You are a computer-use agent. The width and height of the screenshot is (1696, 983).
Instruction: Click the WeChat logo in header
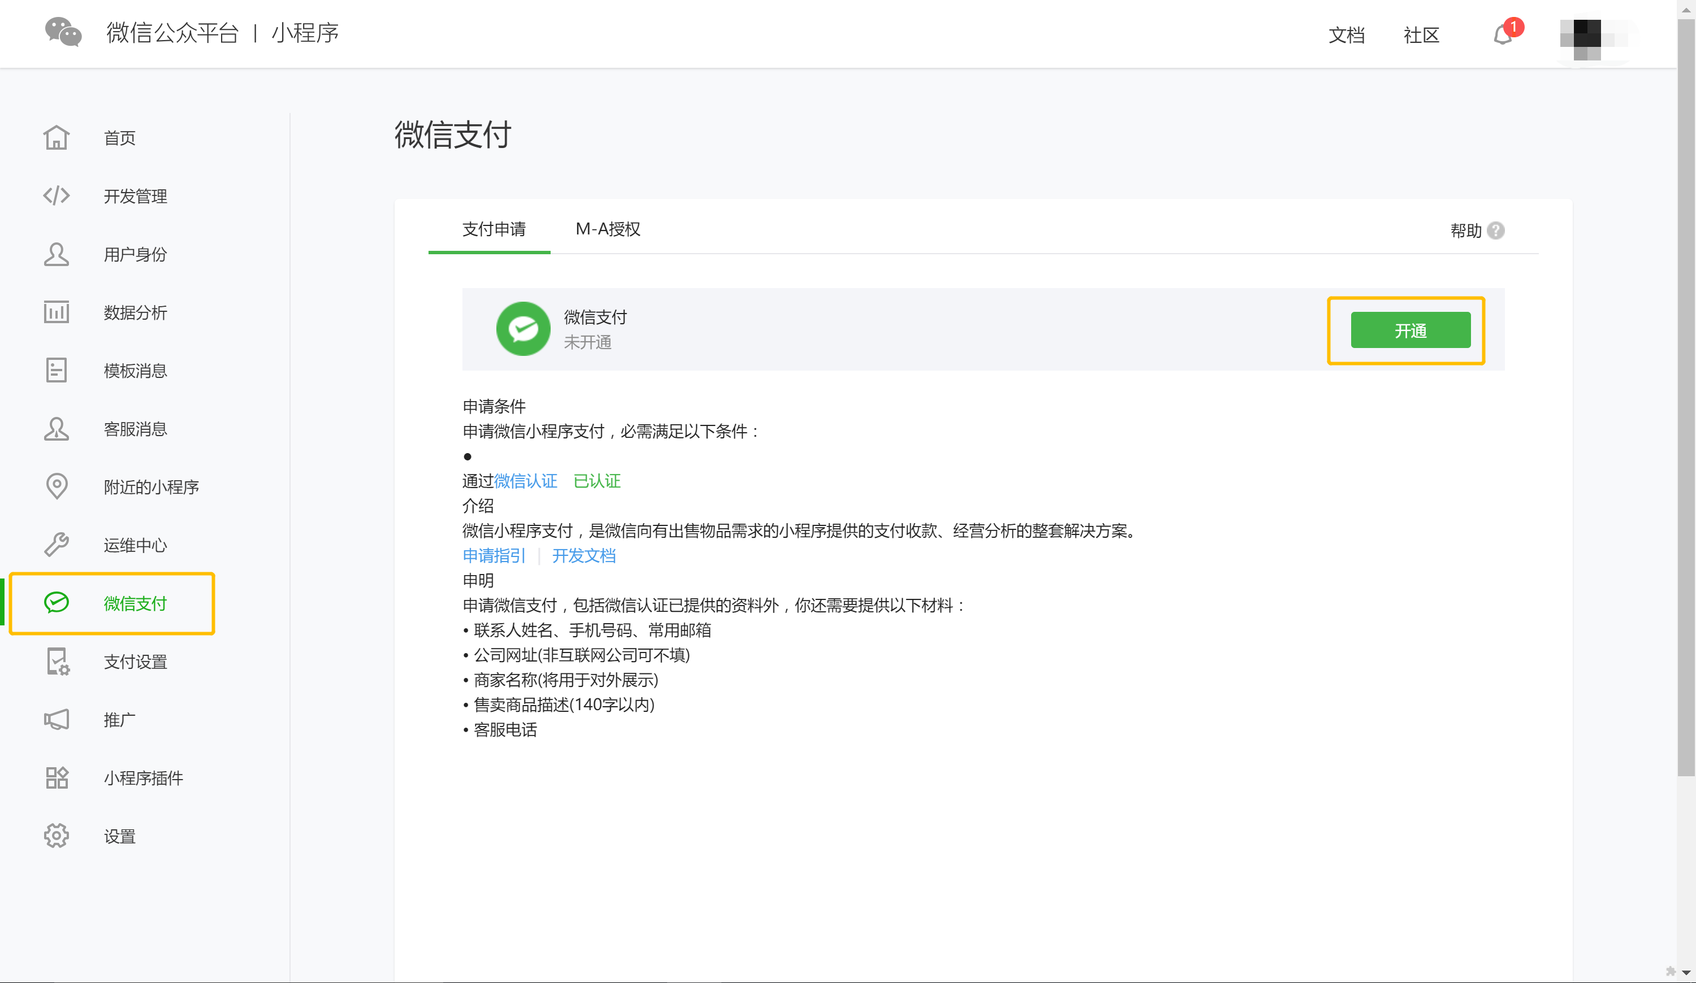pyautogui.click(x=63, y=32)
